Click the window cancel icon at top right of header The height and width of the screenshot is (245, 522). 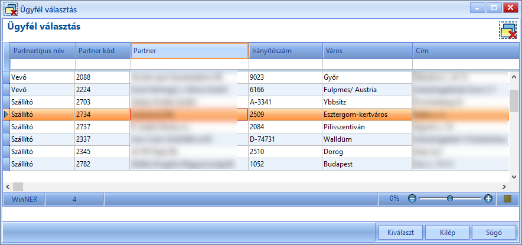pyautogui.click(x=508, y=31)
